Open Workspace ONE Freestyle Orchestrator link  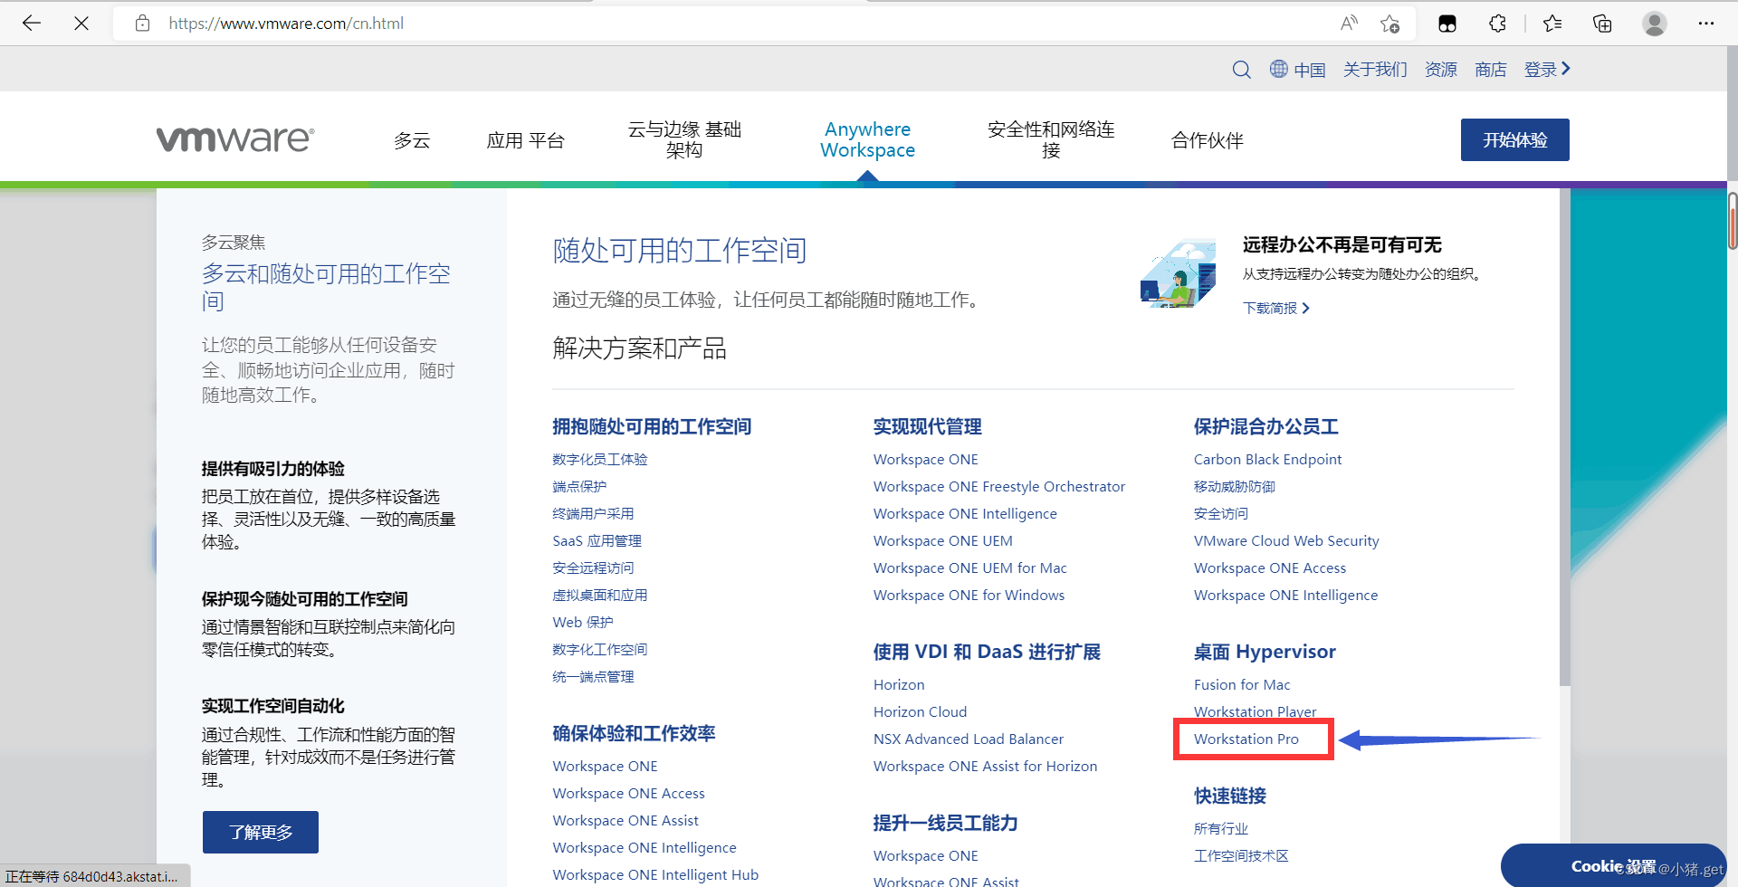click(x=999, y=486)
